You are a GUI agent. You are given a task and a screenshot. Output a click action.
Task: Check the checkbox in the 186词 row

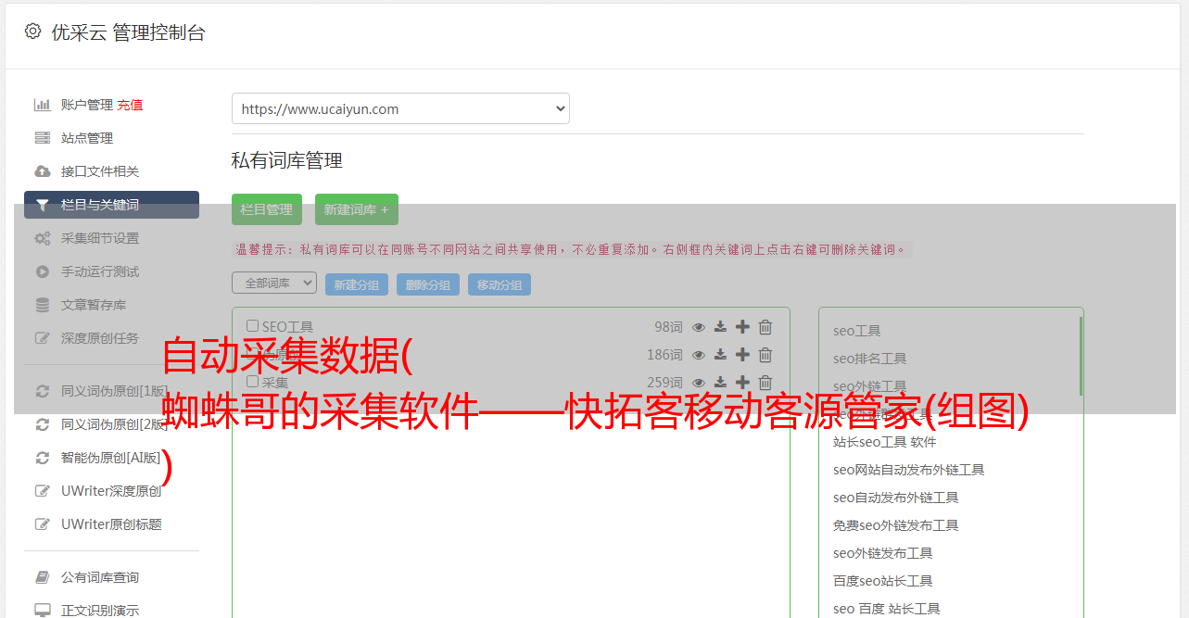click(x=252, y=354)
